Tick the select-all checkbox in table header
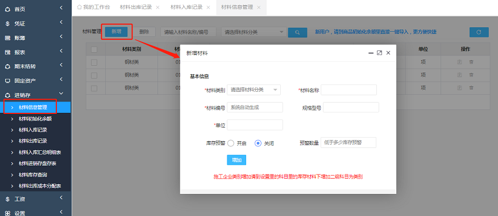 pyautogui.click(x=94, y=49)
